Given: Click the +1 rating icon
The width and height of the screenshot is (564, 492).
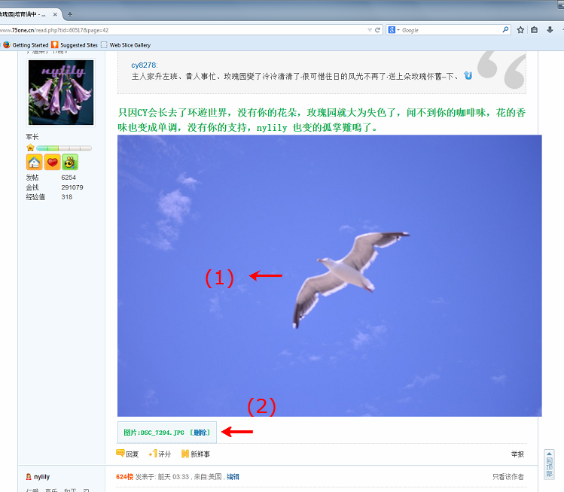Looking at the screenshot, I should tap(153, 454).
